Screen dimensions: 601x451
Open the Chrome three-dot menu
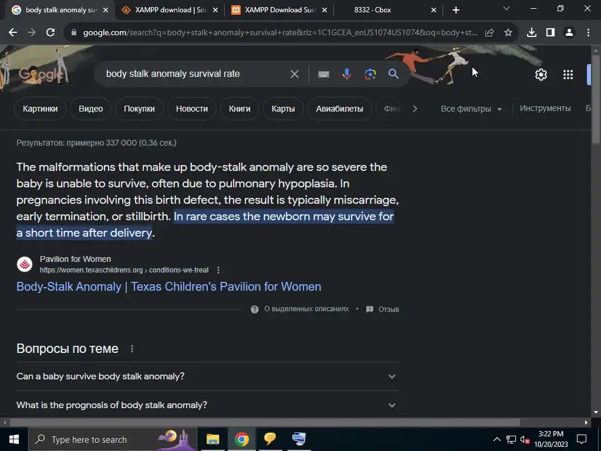click(x=588, y=33)
